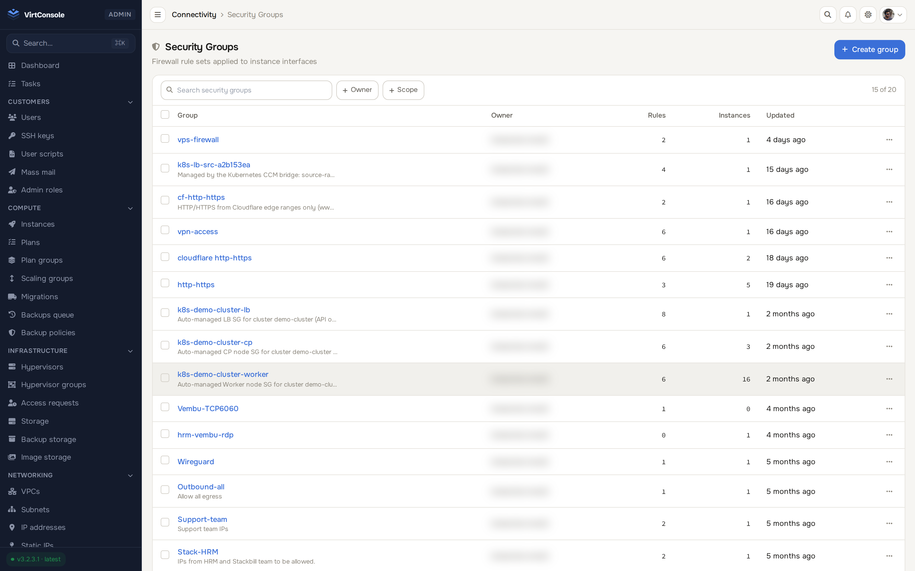Click Connectivity breadcrumb link

tap(194, 15)
